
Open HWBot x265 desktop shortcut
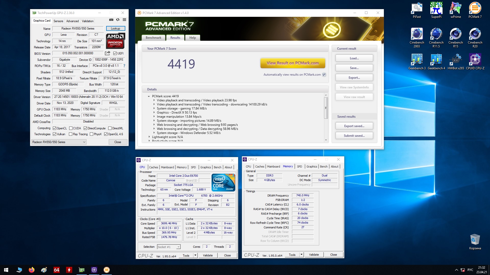[x=456, y=62]
